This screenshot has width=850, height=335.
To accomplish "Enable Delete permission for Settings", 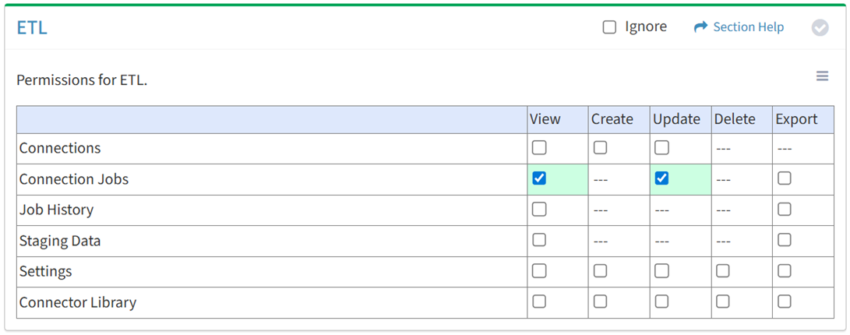I will click(x=723, y=270).
